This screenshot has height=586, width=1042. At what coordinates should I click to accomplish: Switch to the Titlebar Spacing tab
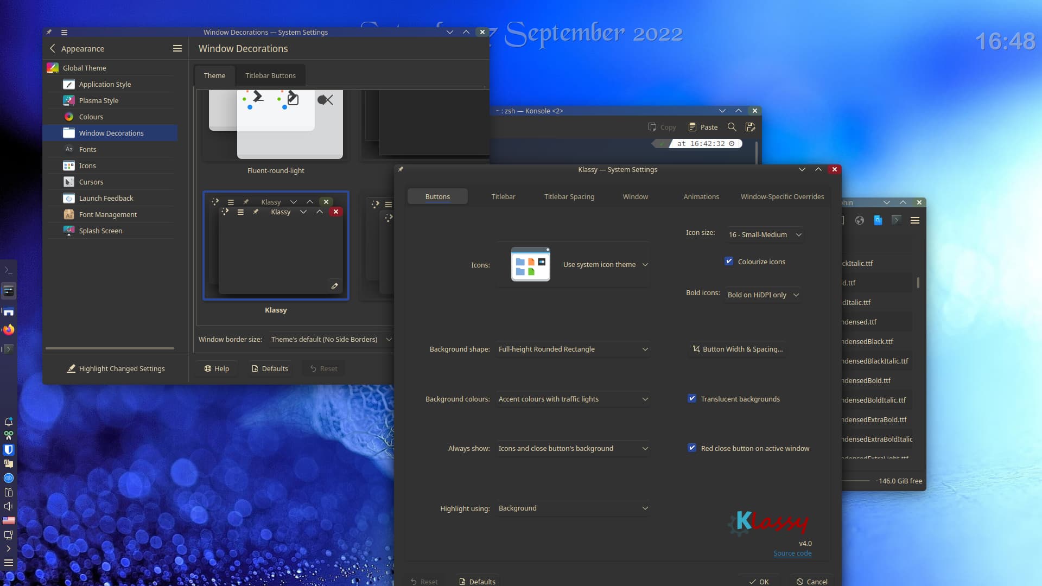[x=569, y=196]
